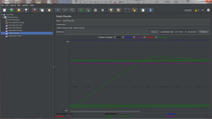Viewport: 212px width, 119px height.
Task: Click the gray Stop test circle icon
Action: point(95,10)
